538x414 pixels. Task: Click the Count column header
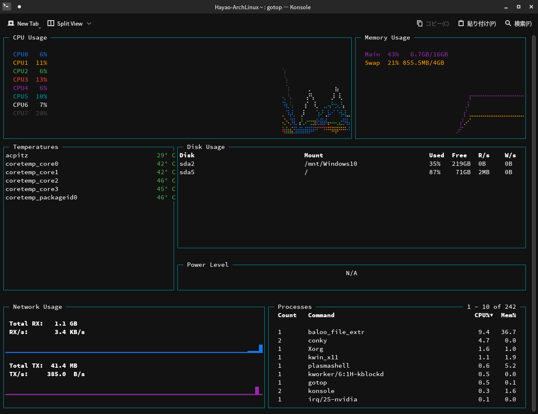coord(287,315)
